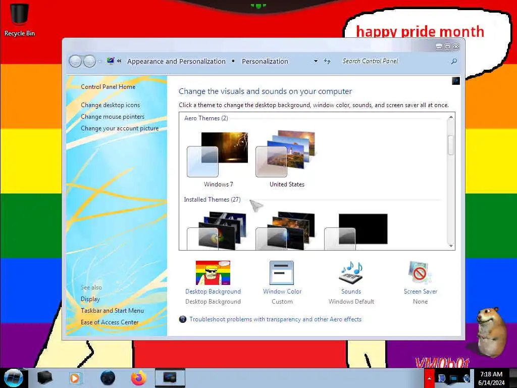Screen dimensions: 517x388
Task: Focus the Search Control Panel field
Action: coord(394,61)
